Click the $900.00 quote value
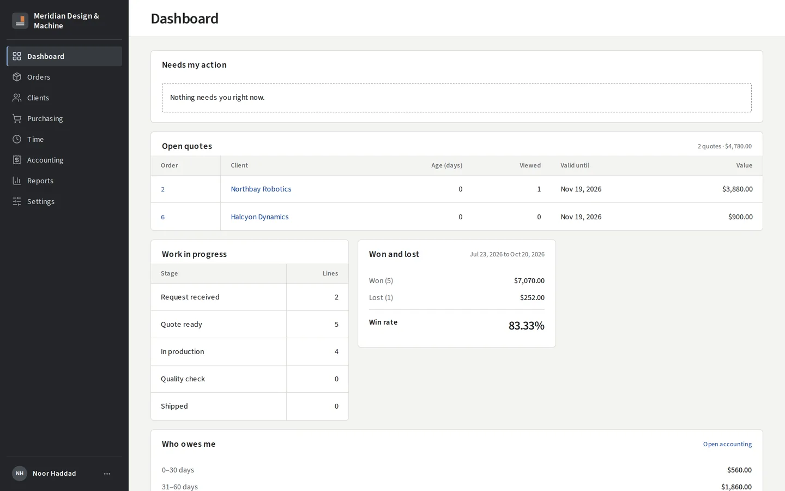Viewport: 785px width, 491px height. tap(740, 217)
